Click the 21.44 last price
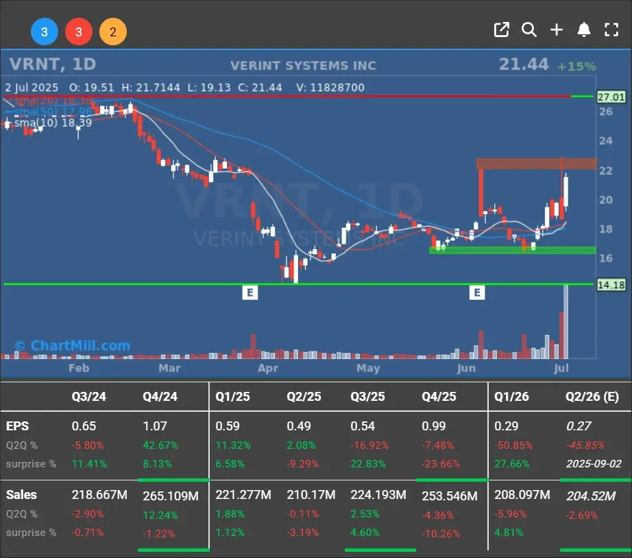 [x=524, y=65]
